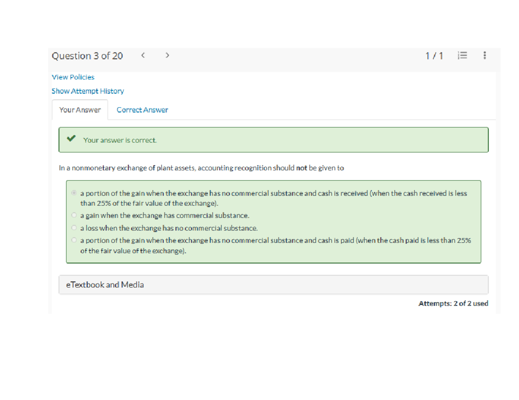The image size is (519, 400).
Task: Click the Question 3 of 20 heading
Action: pos(87,56)
